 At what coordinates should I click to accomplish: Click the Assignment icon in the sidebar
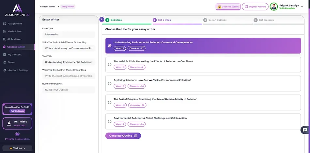point(5,24)
